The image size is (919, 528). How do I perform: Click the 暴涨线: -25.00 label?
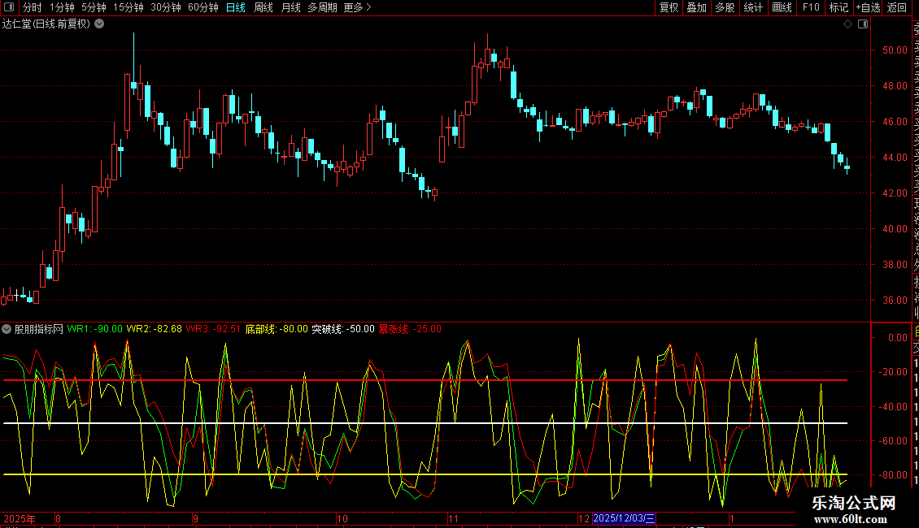(x=410, y=329)
